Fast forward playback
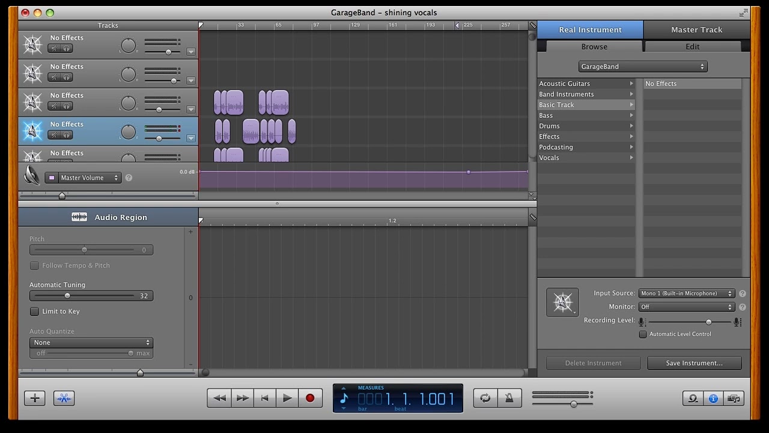 click(242, 398)
